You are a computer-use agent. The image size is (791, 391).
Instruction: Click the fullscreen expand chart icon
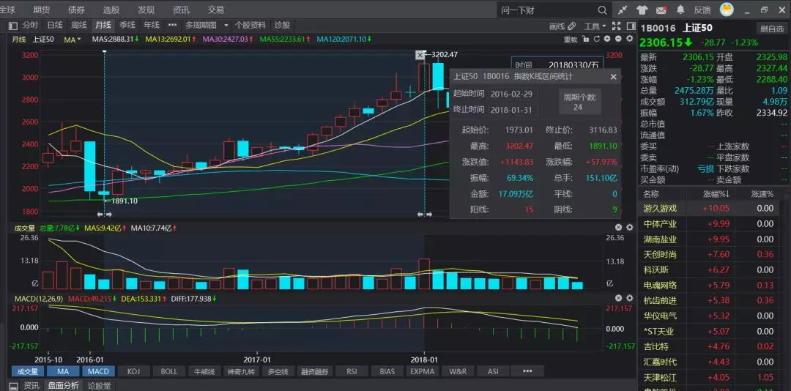(616, 26)
